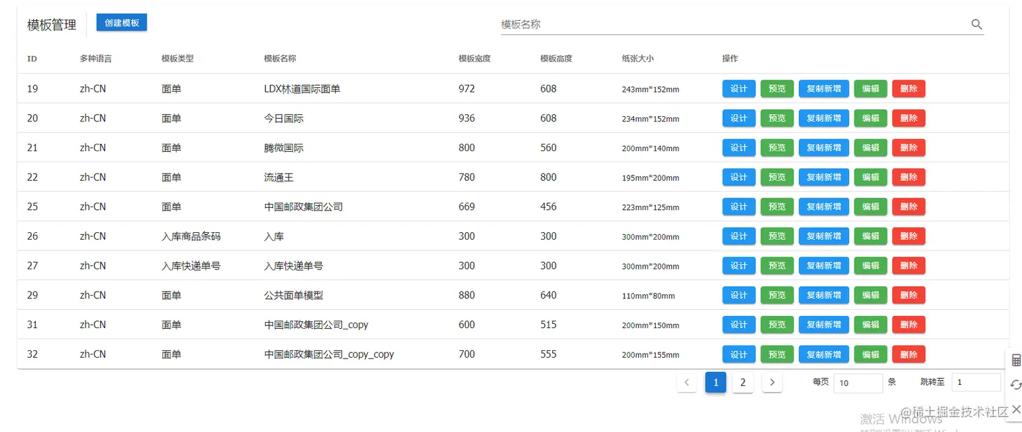The image size is (1022, 432).
Task: Click the 110mm*80mm paper size cell
Action: [x=648, y=296]
